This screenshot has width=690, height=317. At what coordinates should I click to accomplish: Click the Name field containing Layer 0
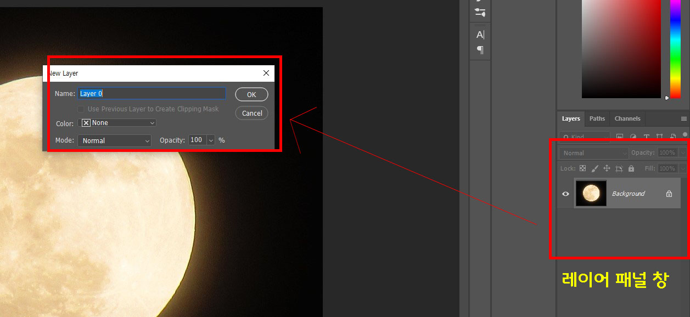click(152, 94)
